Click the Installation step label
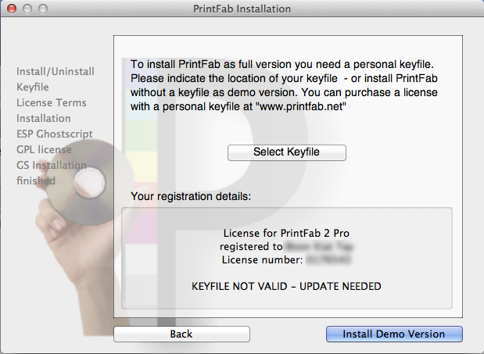 click(x=44, y=119)
